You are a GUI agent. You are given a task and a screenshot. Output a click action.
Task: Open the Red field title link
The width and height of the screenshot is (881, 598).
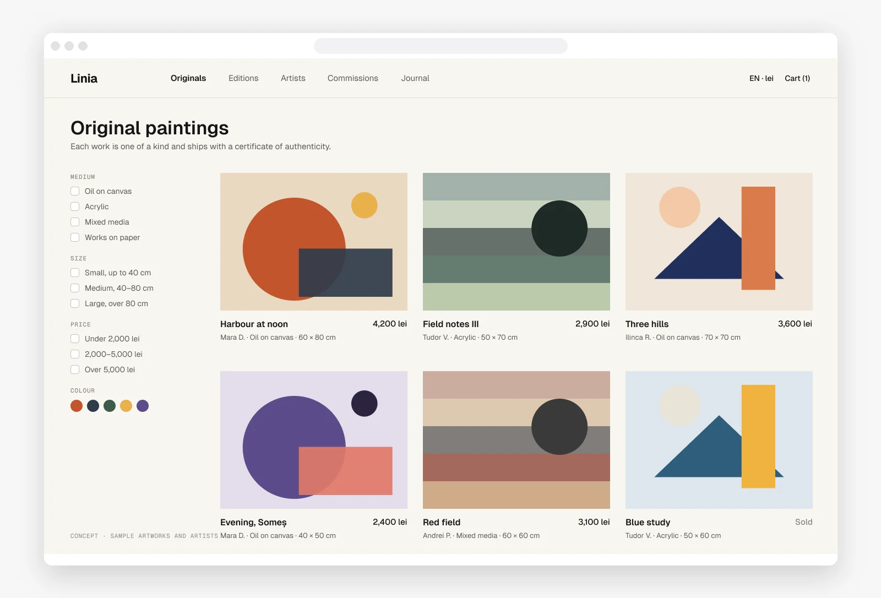point(442,522)
